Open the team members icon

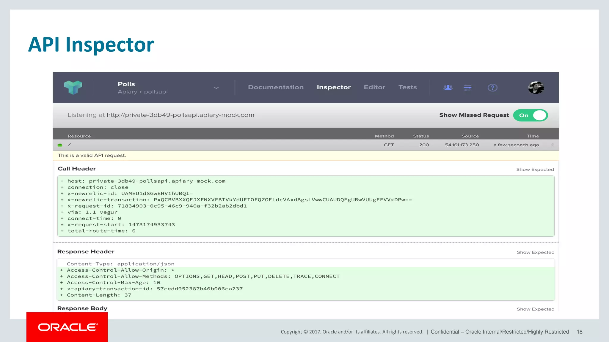tap(448, 88)
